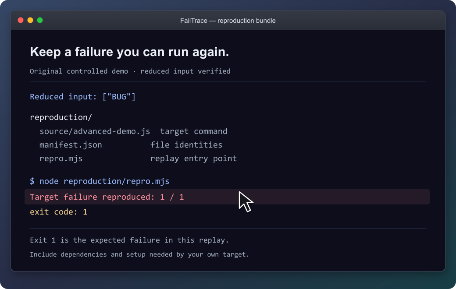This screenshot has height=289, width=456.
Task: Select the 'reproduction/' folder line
Action: pos(61,117)
